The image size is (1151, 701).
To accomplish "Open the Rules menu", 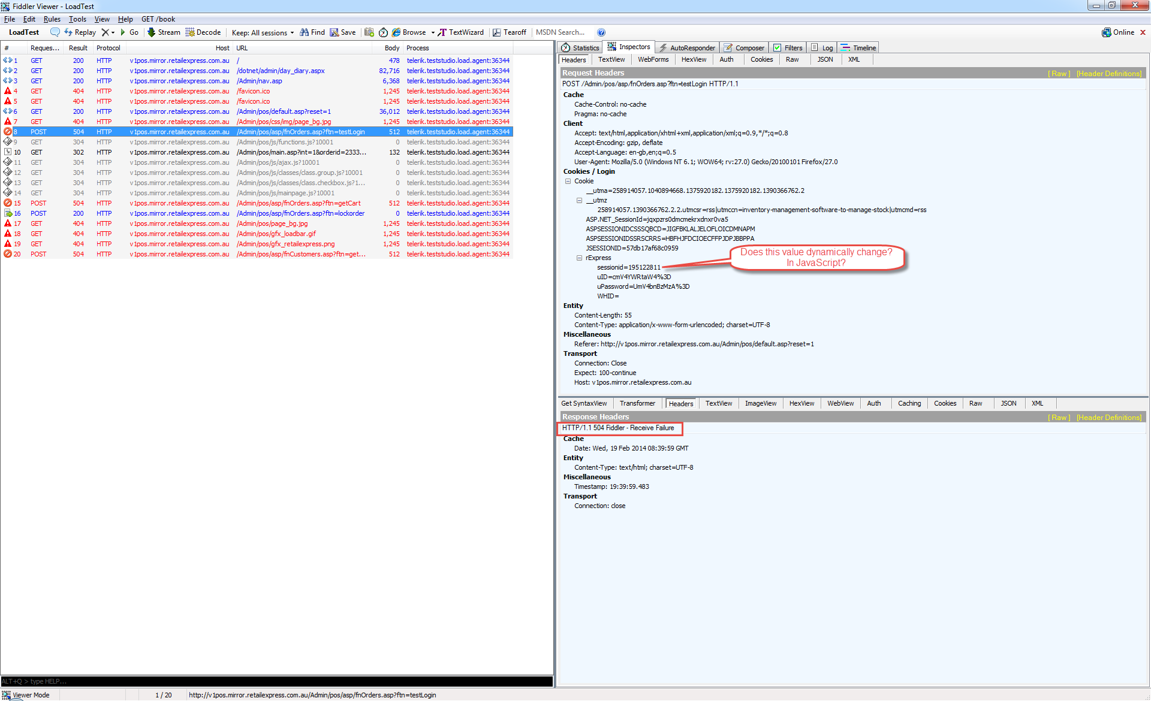I will pos(52,19).
